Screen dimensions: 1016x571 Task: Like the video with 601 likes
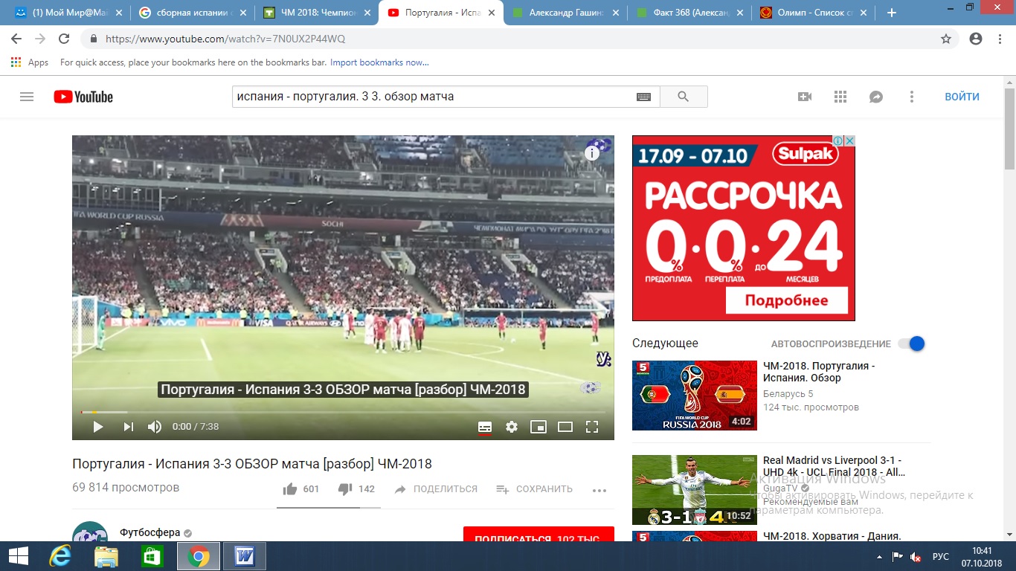tap(300, 489)
